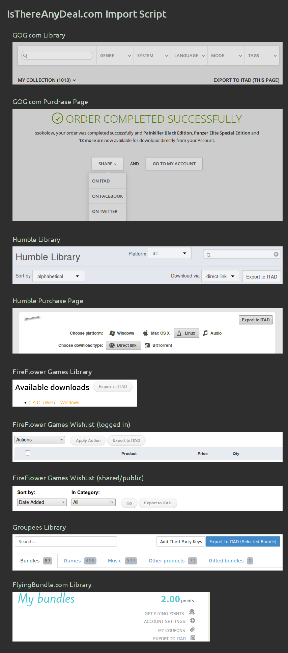Switch to Gifted bundles tab
This screenshot has height=653, width=288.
[231, 561]
